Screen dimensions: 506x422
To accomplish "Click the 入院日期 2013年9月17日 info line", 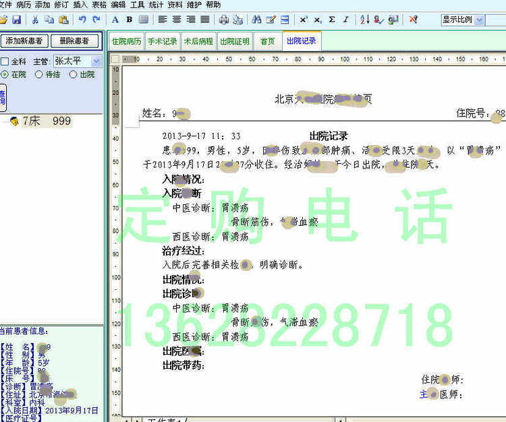I will point(49,411).
